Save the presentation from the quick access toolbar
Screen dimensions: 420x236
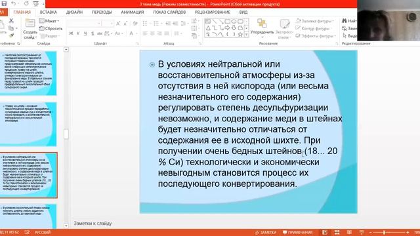click(x=4, y=3)
